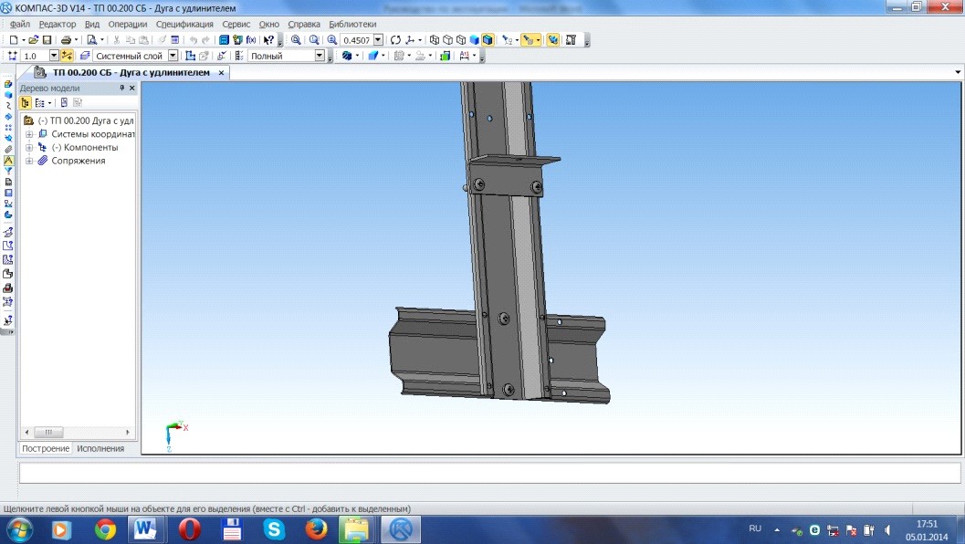Screen dimensions: 965x544
Task: Activate the rotate view tool
Action: click(x=395, y=40)
